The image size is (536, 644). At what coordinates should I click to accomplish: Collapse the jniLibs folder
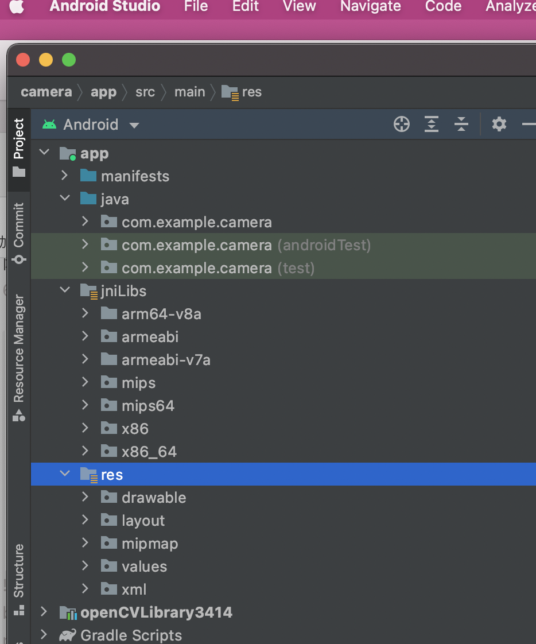pyautogui.click(x=65, y=290)
